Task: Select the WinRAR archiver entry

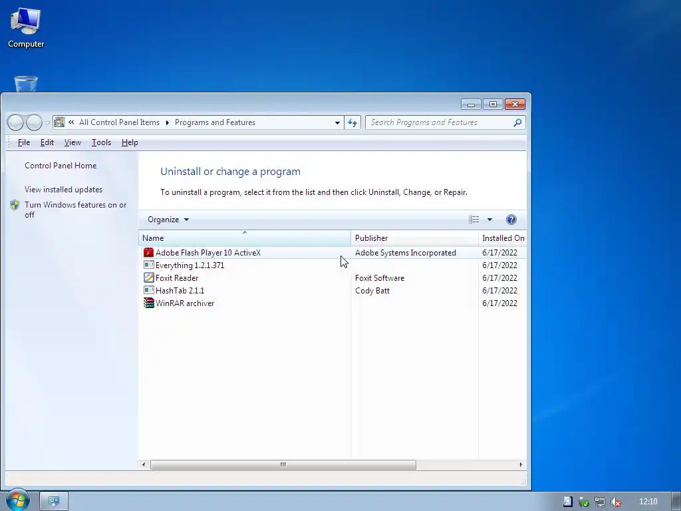Action: tap(185, 303)
